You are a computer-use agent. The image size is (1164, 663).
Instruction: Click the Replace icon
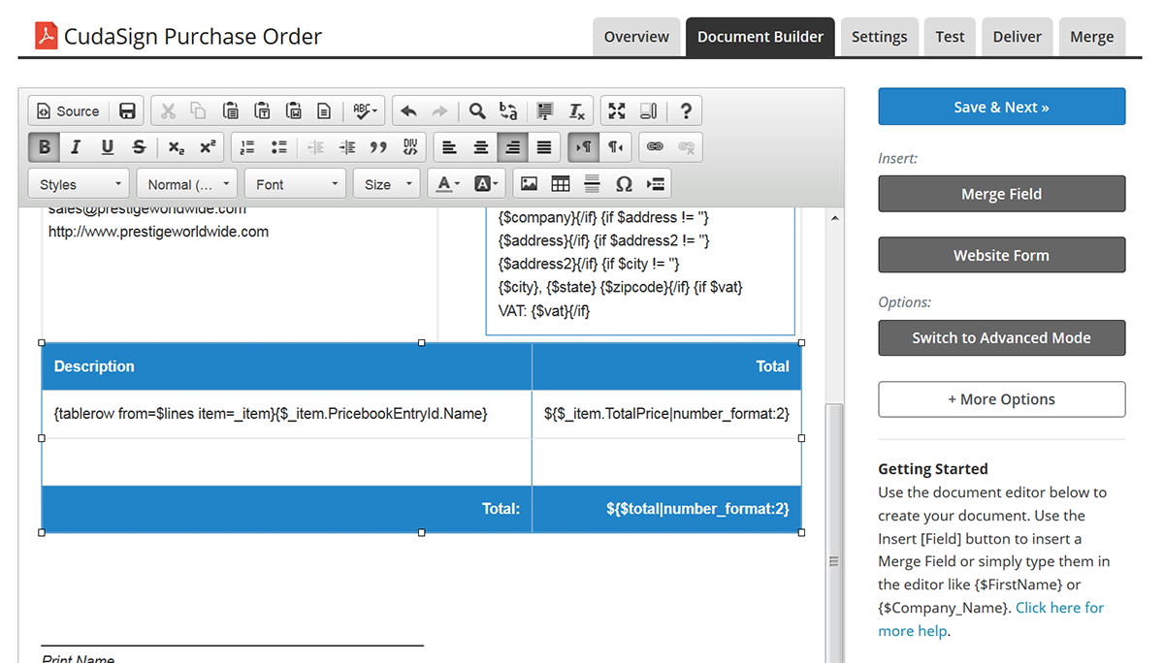click(508, 111)
